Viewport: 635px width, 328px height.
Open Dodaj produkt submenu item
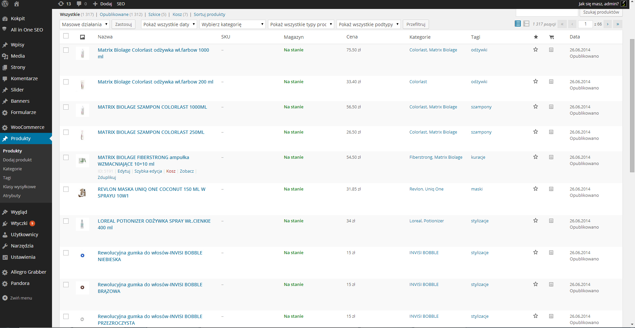tap(18, 160)
